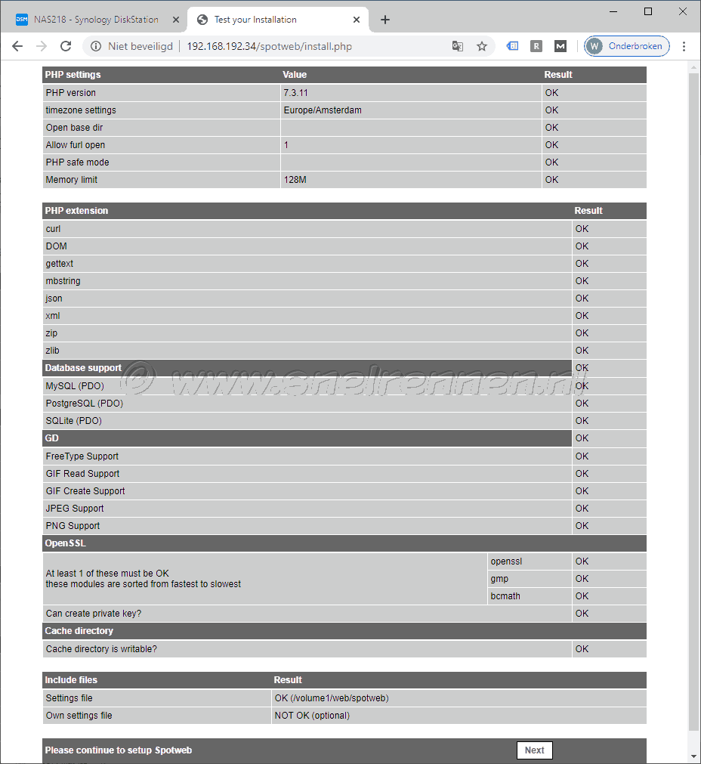The width and height of the screenshot is (701, 764).
Task: Click the PHP version value 7.3.11
Action: (x=295, y=93)
